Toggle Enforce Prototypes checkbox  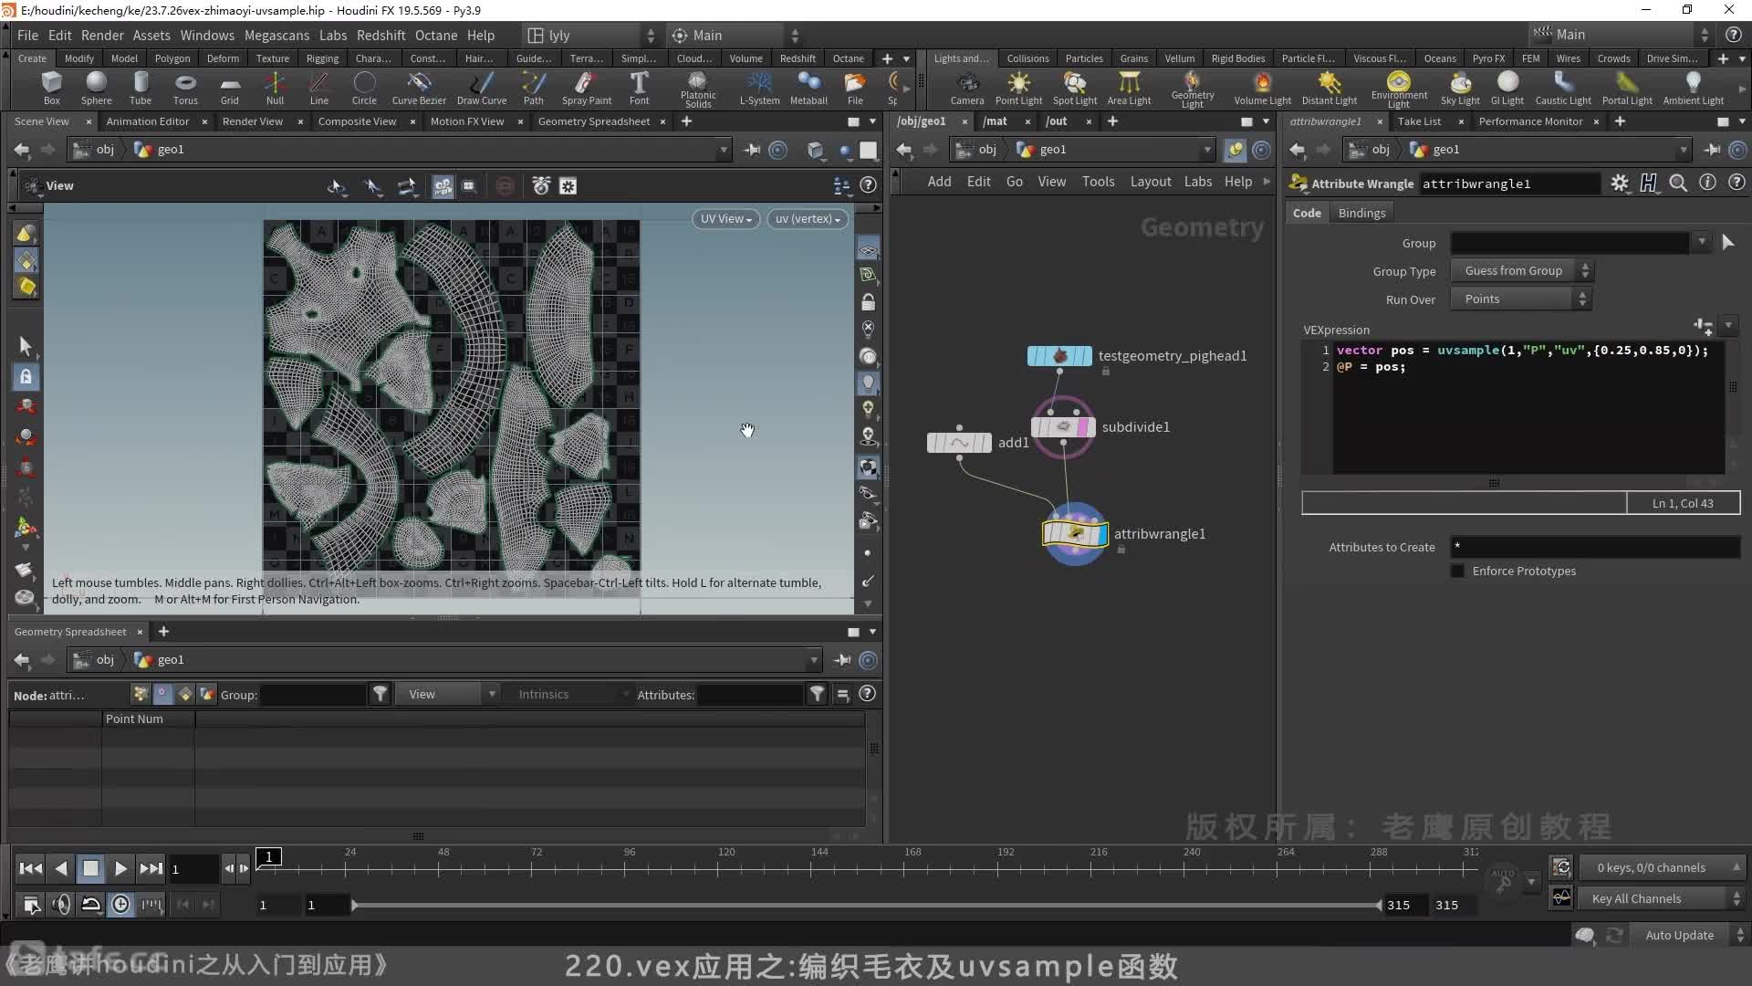[1458, 571]
